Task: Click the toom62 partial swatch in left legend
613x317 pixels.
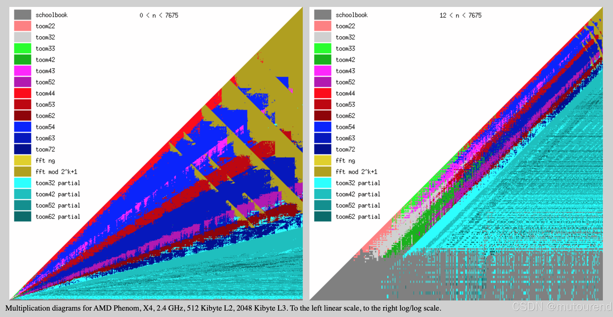Action: coord(22,216)
